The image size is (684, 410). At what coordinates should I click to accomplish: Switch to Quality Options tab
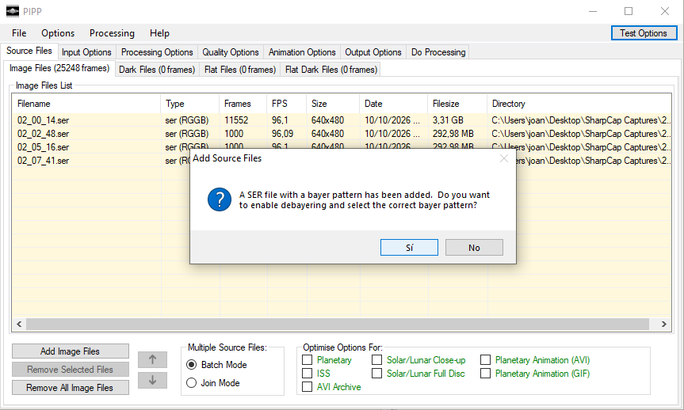(231, 52)
